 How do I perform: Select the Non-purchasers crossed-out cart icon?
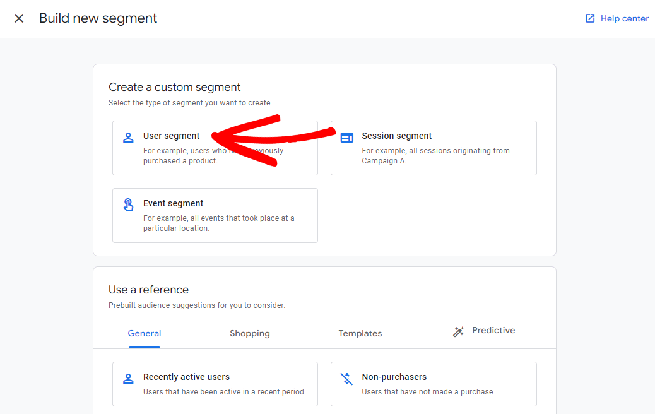(346, 378)
